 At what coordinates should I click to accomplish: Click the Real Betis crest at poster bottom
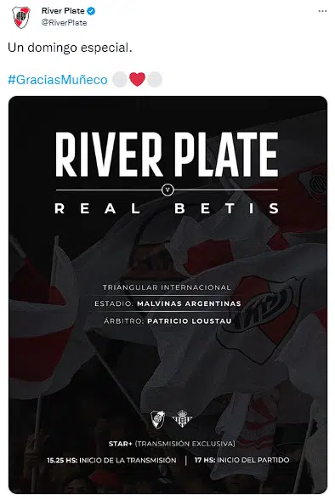pos(182,418)
